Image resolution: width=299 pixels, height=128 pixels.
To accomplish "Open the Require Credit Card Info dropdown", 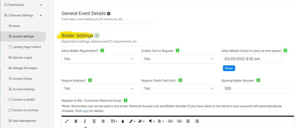I will click(178, 88).
